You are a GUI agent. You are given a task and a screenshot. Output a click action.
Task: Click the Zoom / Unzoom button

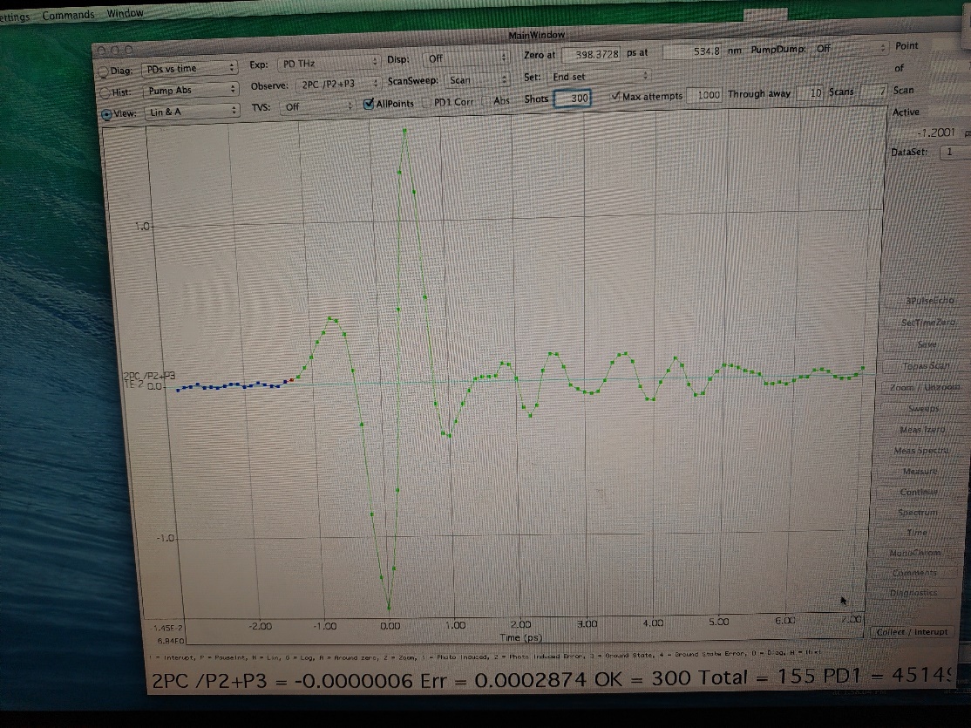pos(924,387)
